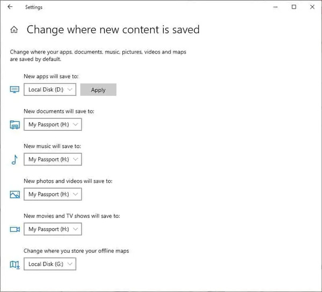Open the movies and TV shows save location dropdown

click(53, 229)
